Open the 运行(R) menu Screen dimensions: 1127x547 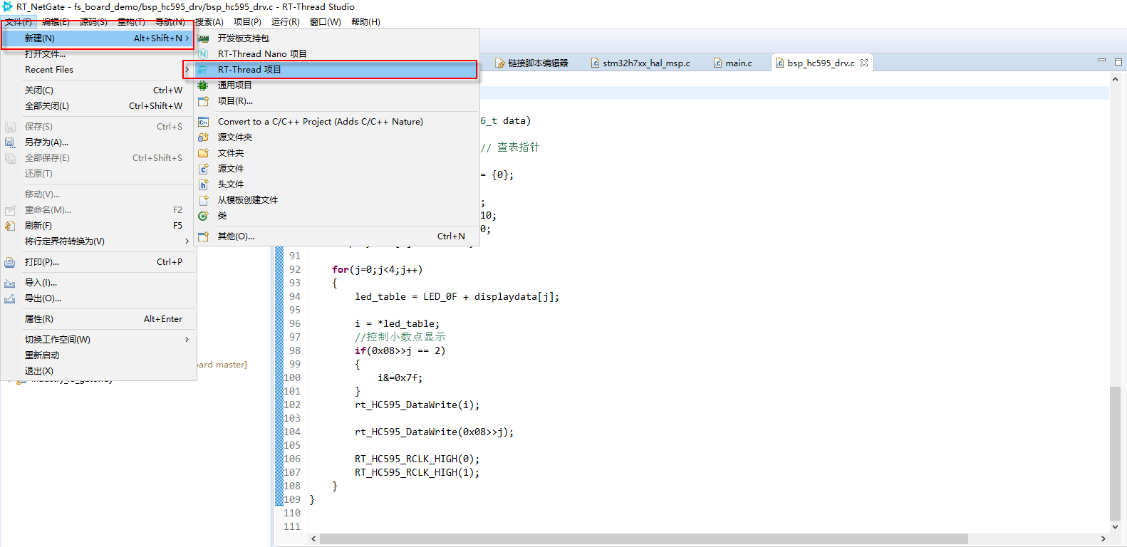[286, 22]
